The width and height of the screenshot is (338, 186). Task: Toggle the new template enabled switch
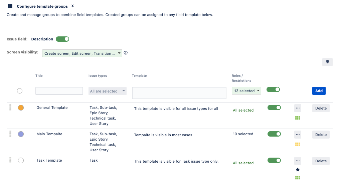(273, 89)
